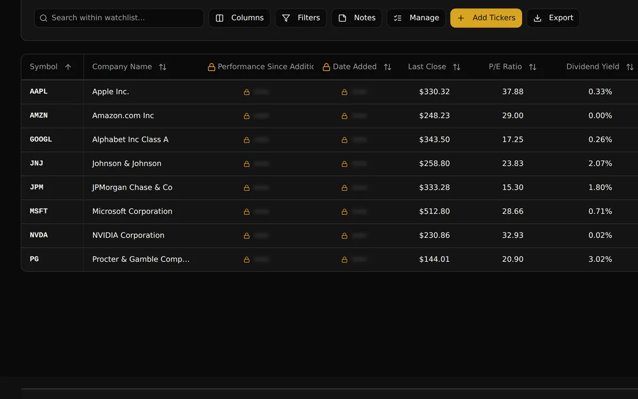The image size is (638, 399).
Task: Click Apple's last close $330.32
Action: [x=434, y=92]
